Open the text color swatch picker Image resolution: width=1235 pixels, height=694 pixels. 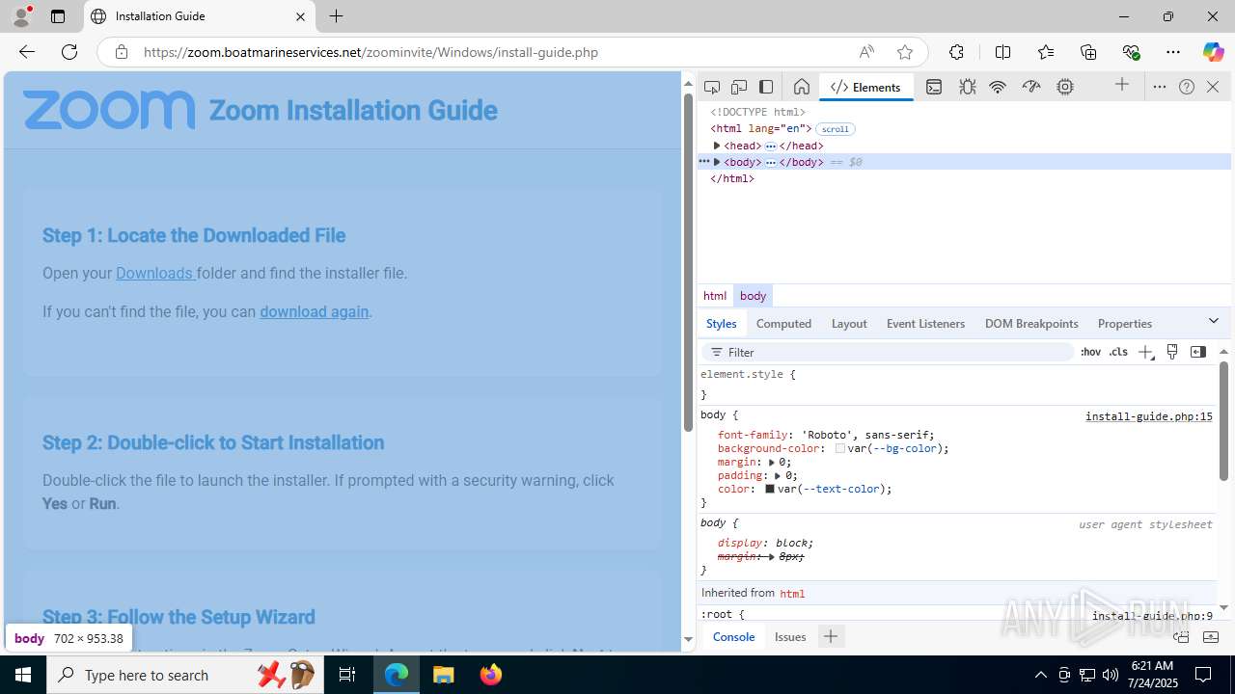pos(770,489)
